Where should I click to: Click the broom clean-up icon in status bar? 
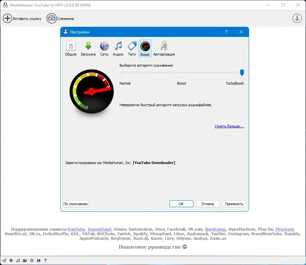[4, 260]
